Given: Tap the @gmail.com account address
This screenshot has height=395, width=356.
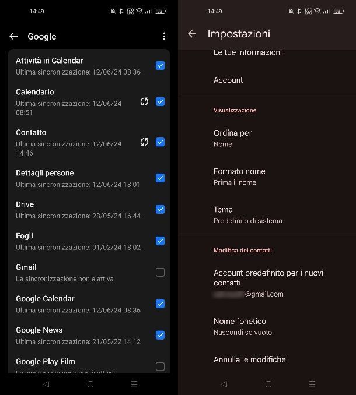Looking at the screenshot, I should 249,294.
